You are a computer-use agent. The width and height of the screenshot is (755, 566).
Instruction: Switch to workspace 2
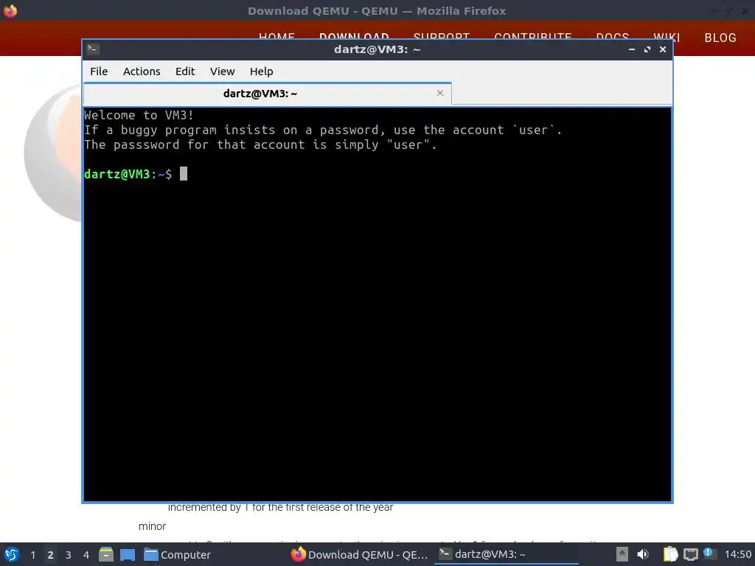coord(51,555)
